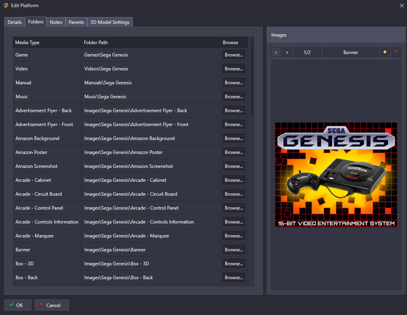Select the Images\Sega Genesis\Box - 3D path
This screenshot has width=407, height=315.
coord(151,264)
